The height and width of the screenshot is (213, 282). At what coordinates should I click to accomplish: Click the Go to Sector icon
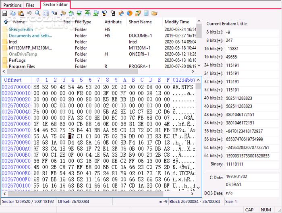tap(63, 13)
